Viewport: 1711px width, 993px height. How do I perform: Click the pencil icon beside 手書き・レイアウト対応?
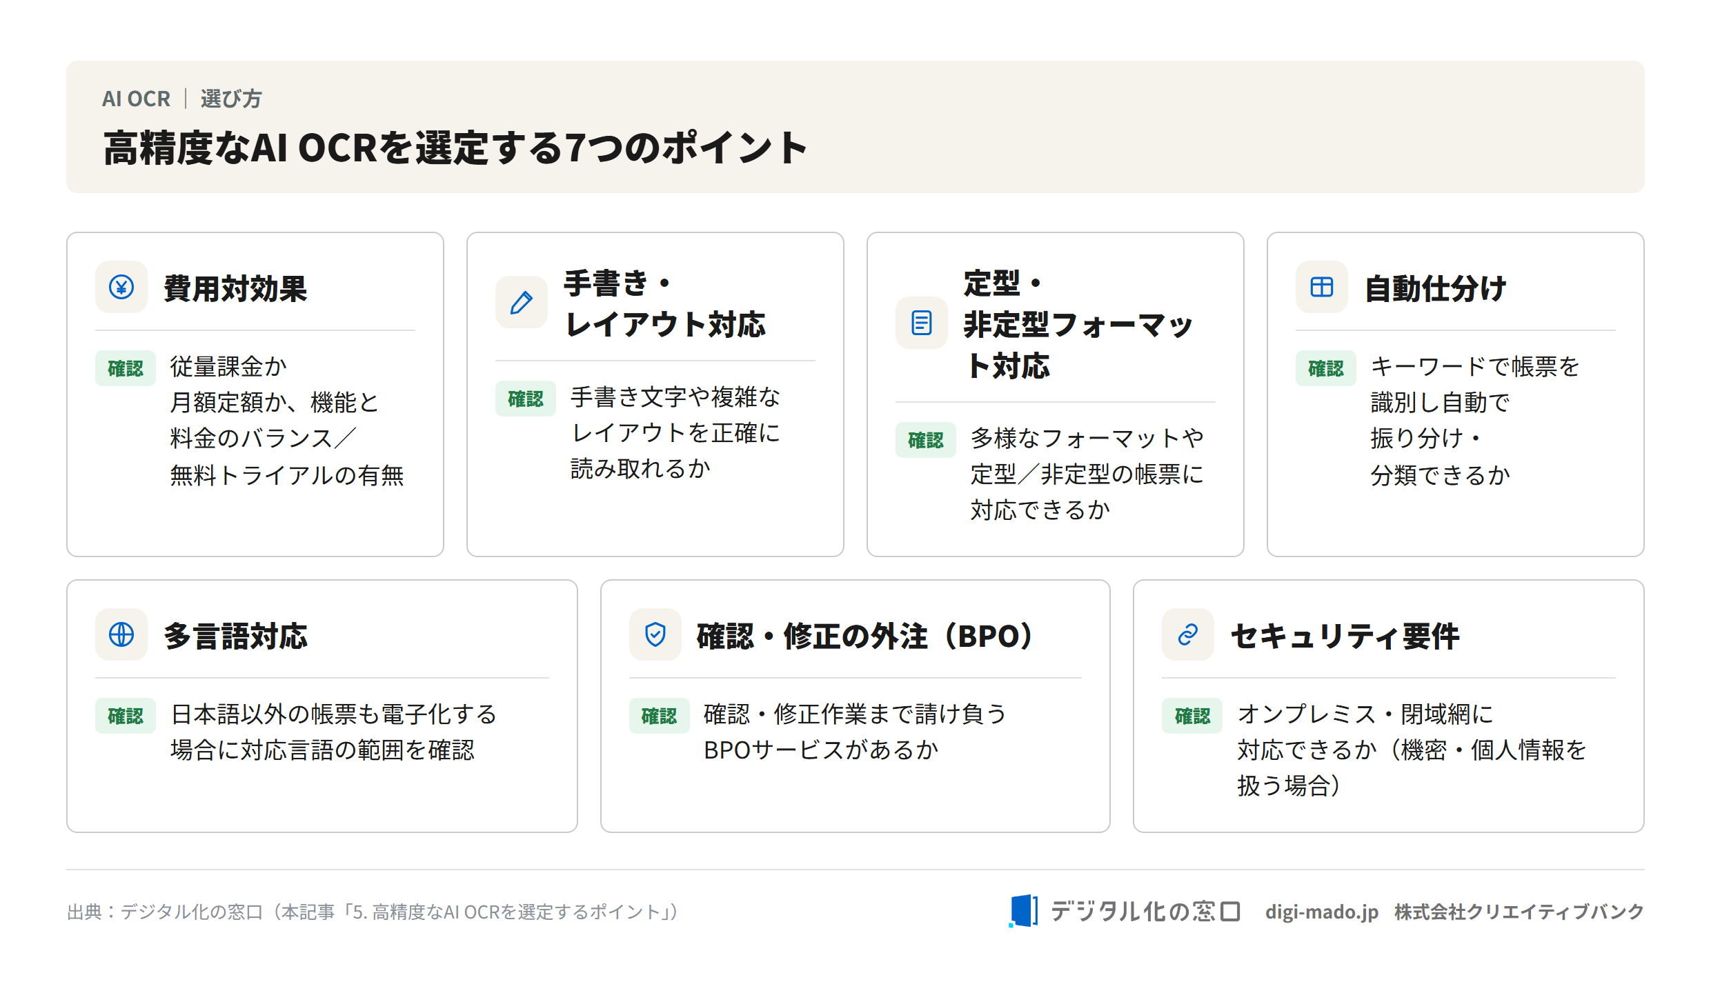pyautogui.click(x=522, y=302)
